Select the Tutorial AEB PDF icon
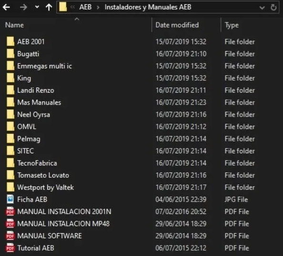283x256 pixels. (x=10, y=248)
